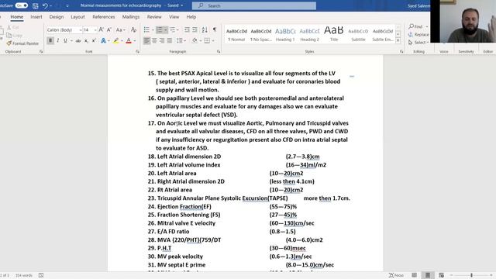Open the References tab
The width and height of the screenshot is (496, 279).
103,17
